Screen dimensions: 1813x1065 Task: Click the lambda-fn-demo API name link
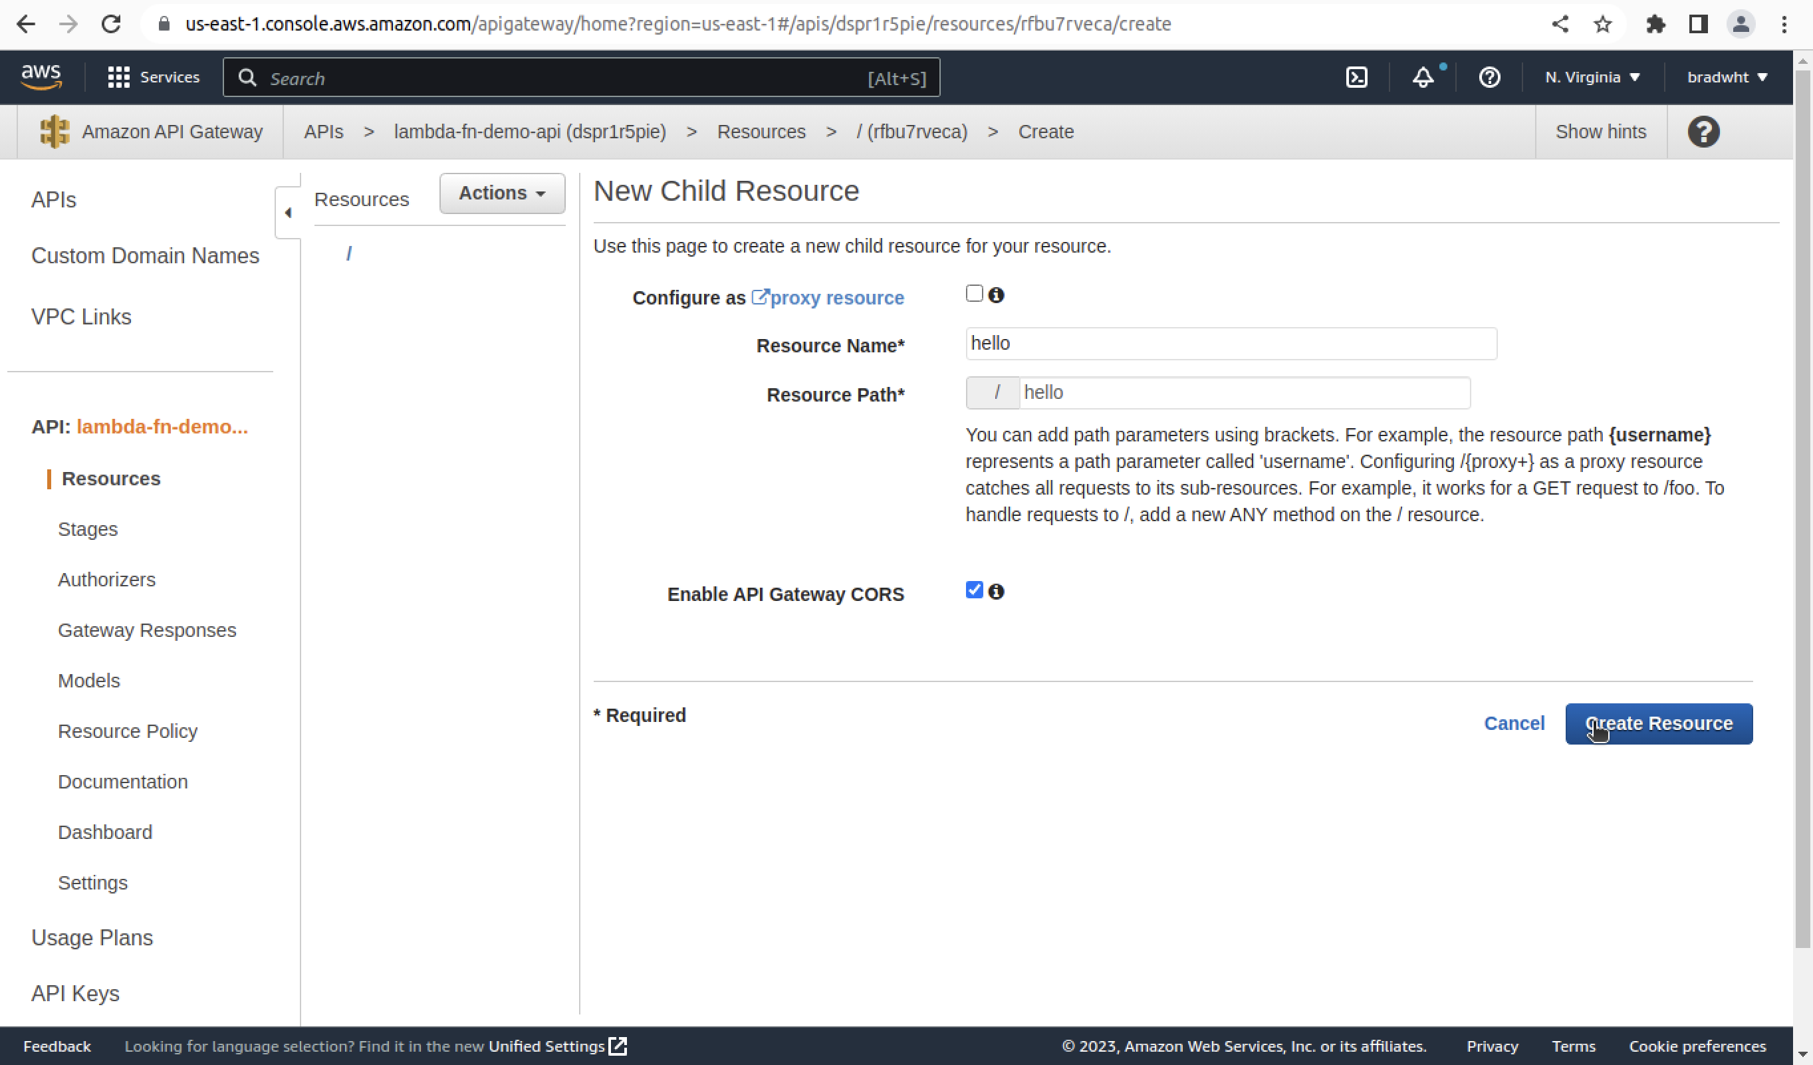point(162,427)
